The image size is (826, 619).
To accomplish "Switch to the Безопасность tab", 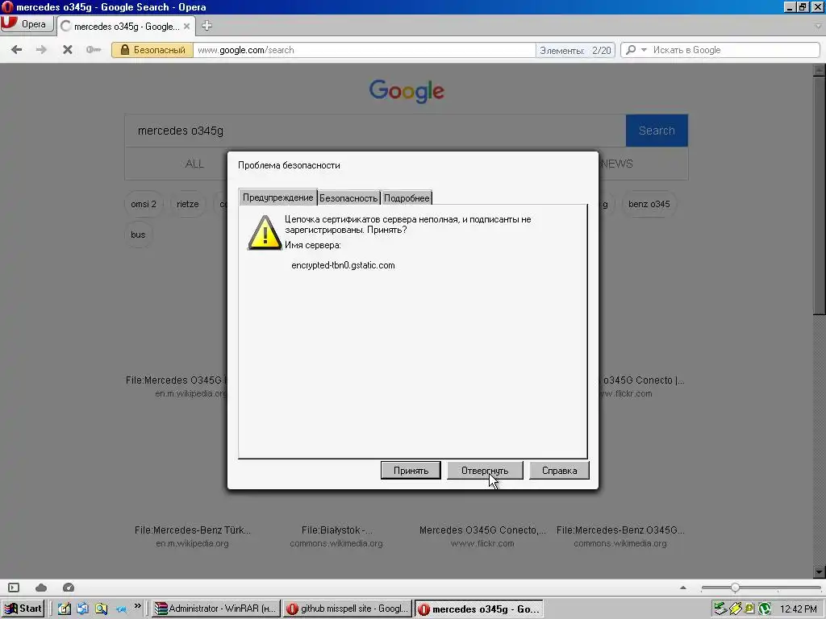I will 348,198.
